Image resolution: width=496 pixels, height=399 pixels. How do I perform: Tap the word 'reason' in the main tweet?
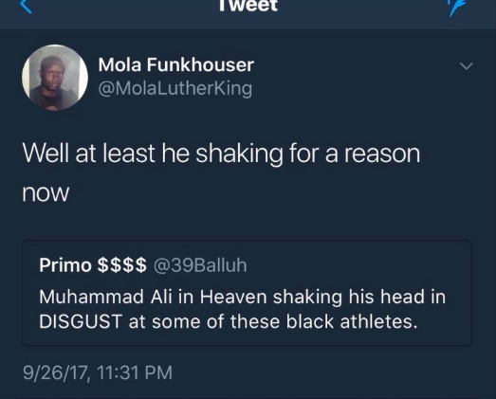click(382, 154)
